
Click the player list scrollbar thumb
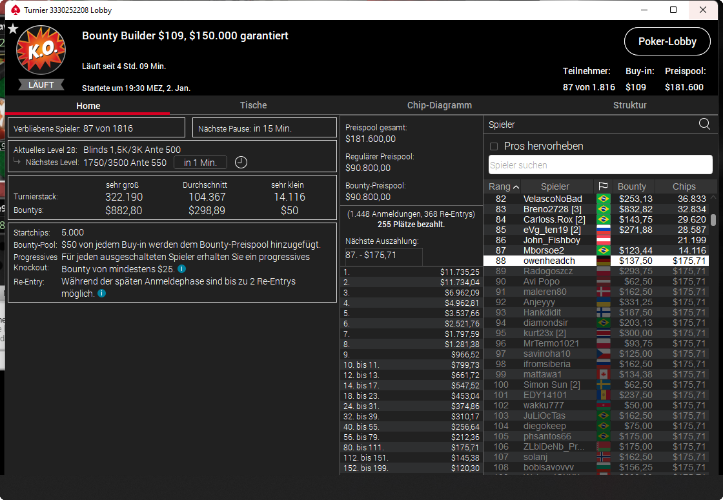713,219
